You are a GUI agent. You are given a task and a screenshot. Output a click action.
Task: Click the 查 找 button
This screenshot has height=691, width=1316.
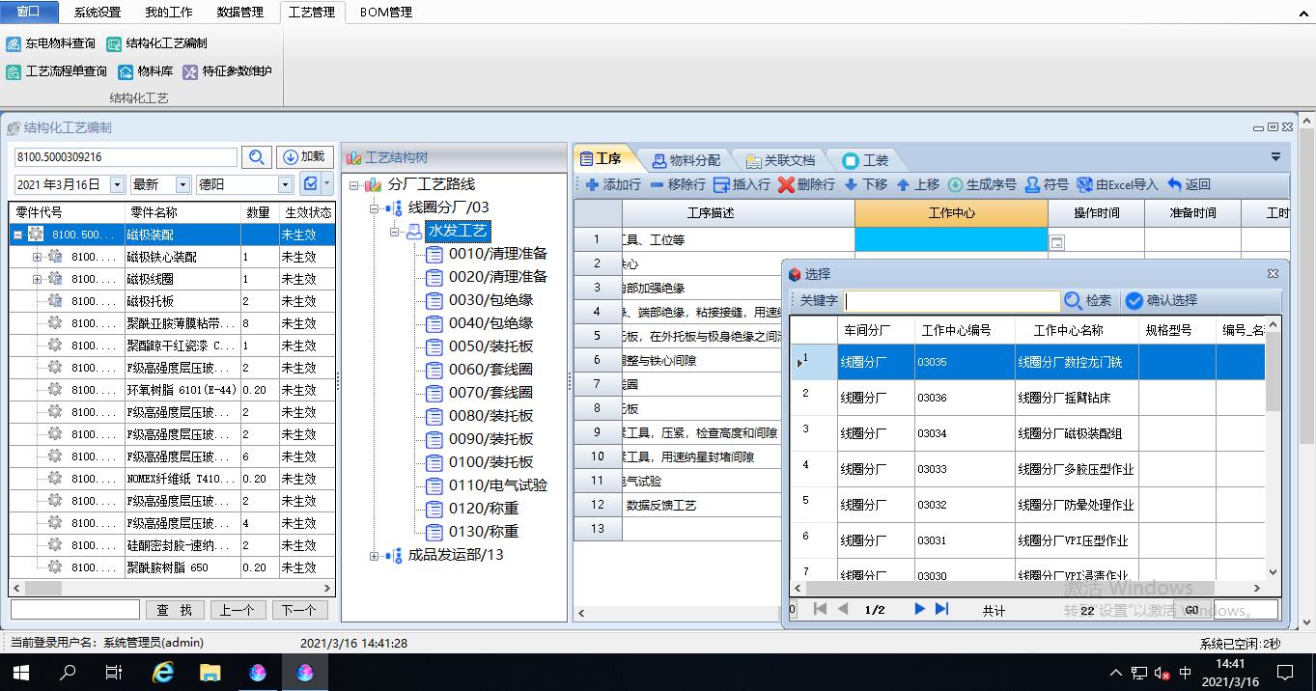tap(175, 610)
